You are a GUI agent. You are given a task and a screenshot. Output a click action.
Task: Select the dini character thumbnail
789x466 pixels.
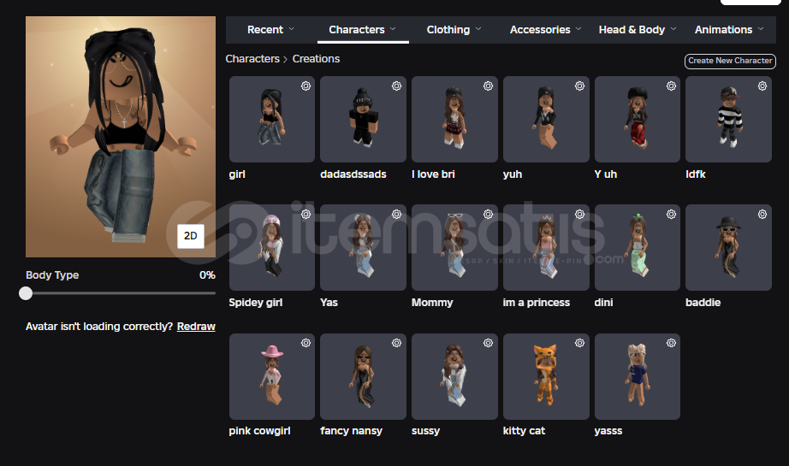[638, 247]
